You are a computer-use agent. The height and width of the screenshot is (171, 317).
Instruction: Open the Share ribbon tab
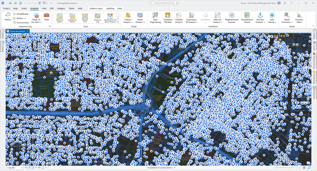(x=71, y=9)
